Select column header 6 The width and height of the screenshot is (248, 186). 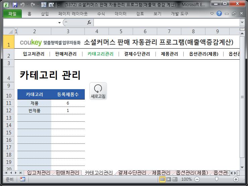click(145, 31)
